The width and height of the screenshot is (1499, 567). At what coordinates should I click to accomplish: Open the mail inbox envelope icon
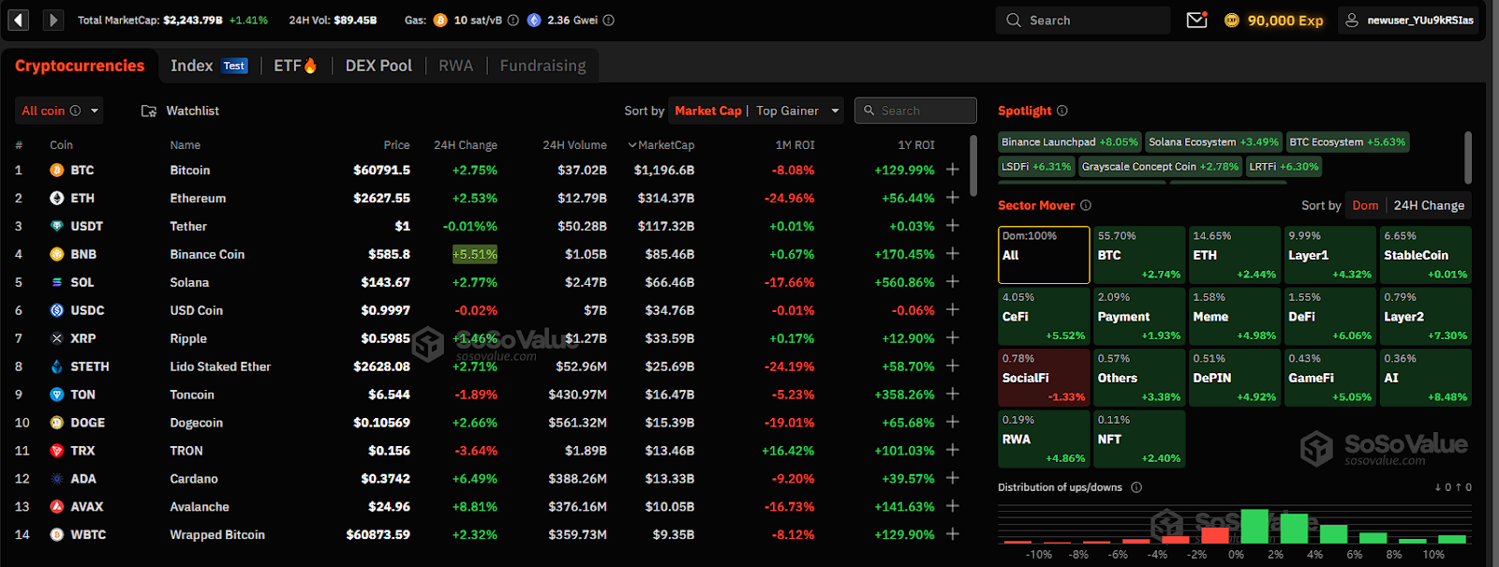pyautogui.click(x=1196, y=20)
